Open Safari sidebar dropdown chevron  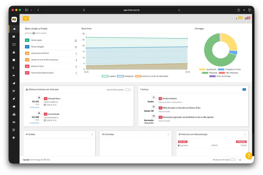coord(31,10)
